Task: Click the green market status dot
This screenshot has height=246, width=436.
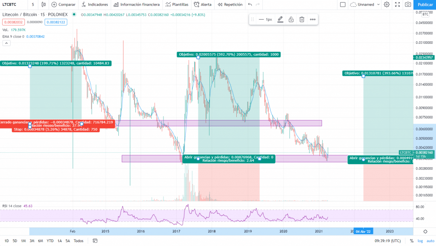Action: (x=74, y=14)
